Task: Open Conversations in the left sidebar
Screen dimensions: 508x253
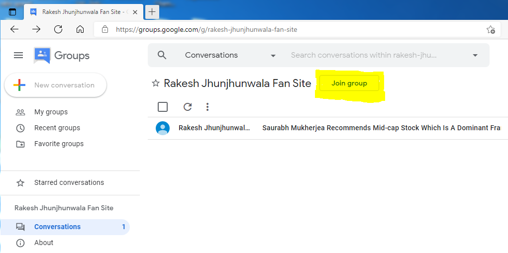Action: [57, 227]
